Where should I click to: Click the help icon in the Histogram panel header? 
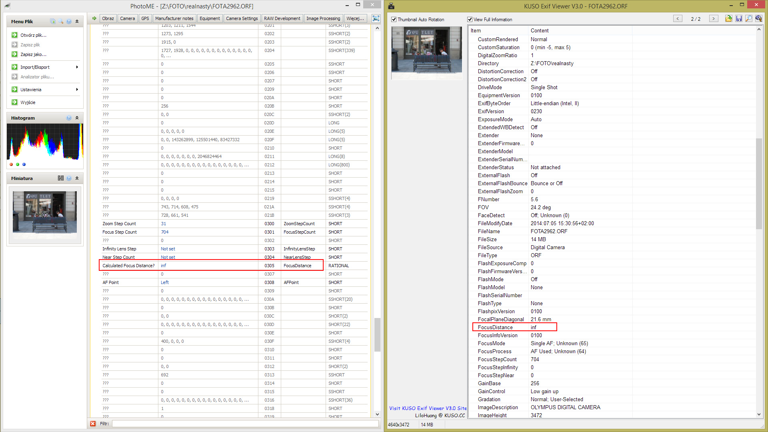click(69, 118)
